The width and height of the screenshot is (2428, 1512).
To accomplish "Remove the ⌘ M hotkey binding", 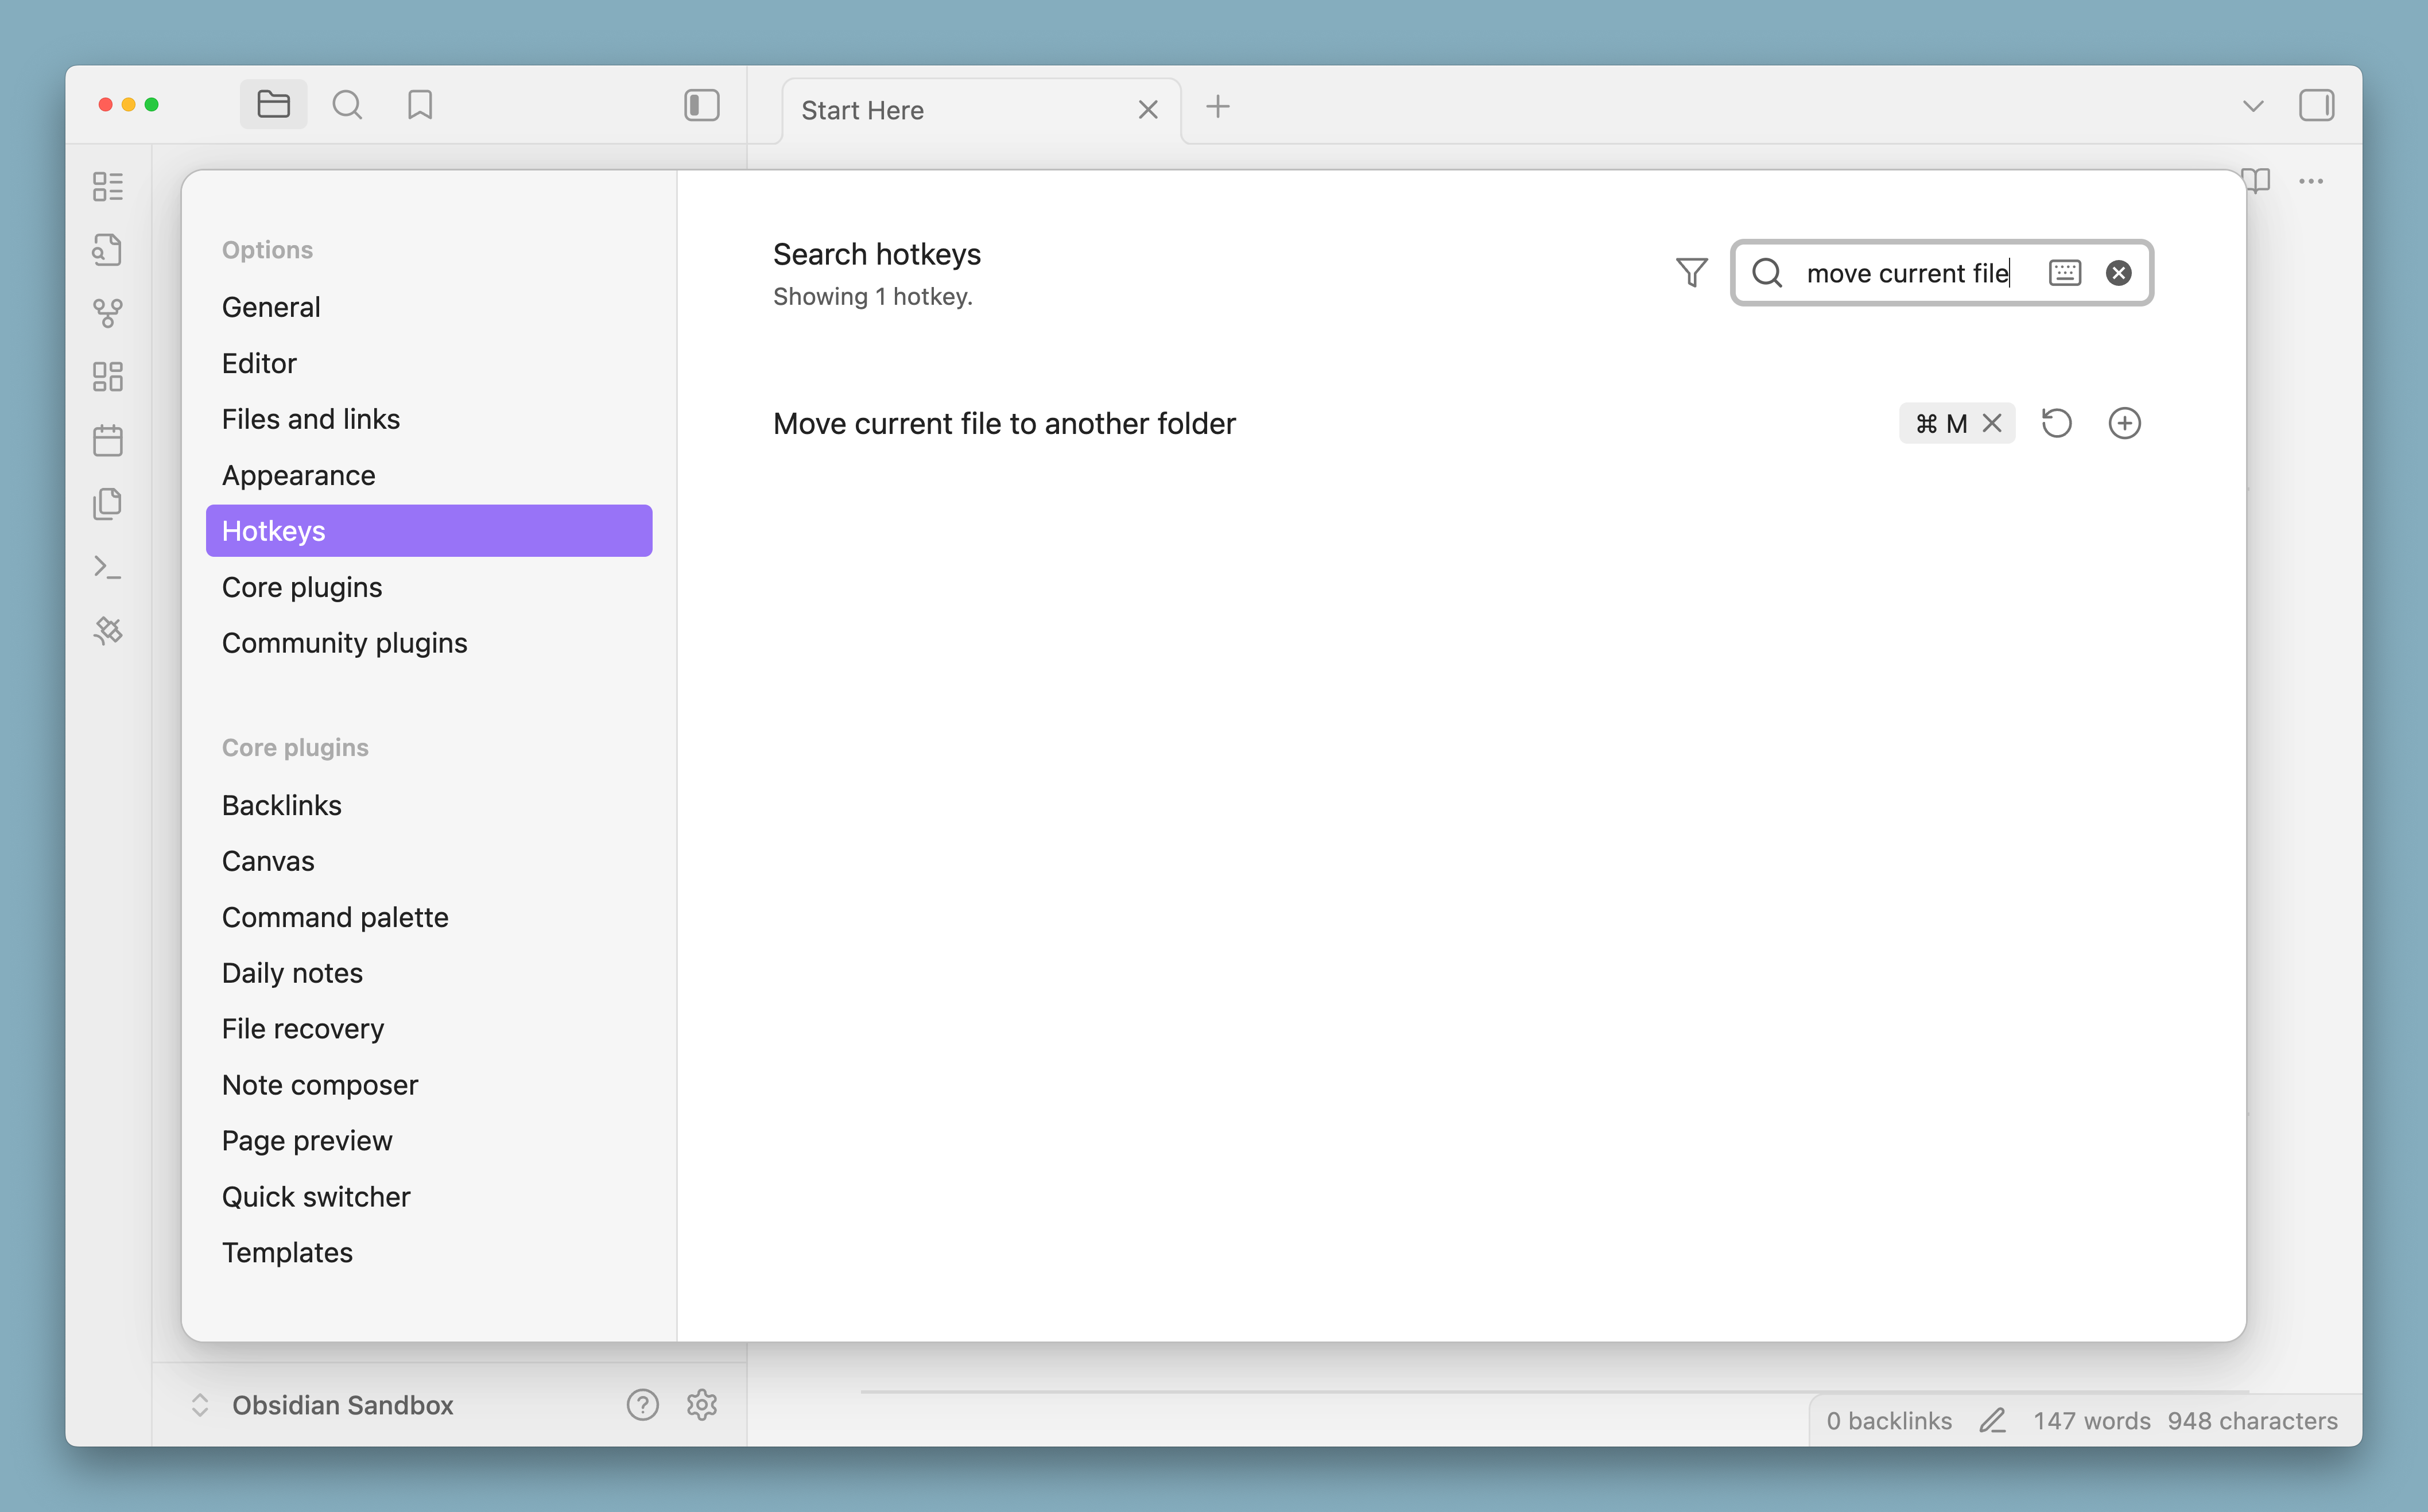I will (1992, 423).
